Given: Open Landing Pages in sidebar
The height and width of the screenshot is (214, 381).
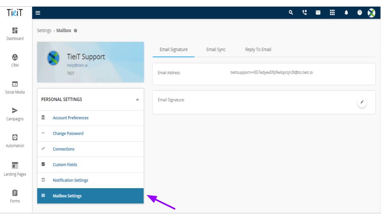Looking at the screenshot, I should [x=15, y=169].
